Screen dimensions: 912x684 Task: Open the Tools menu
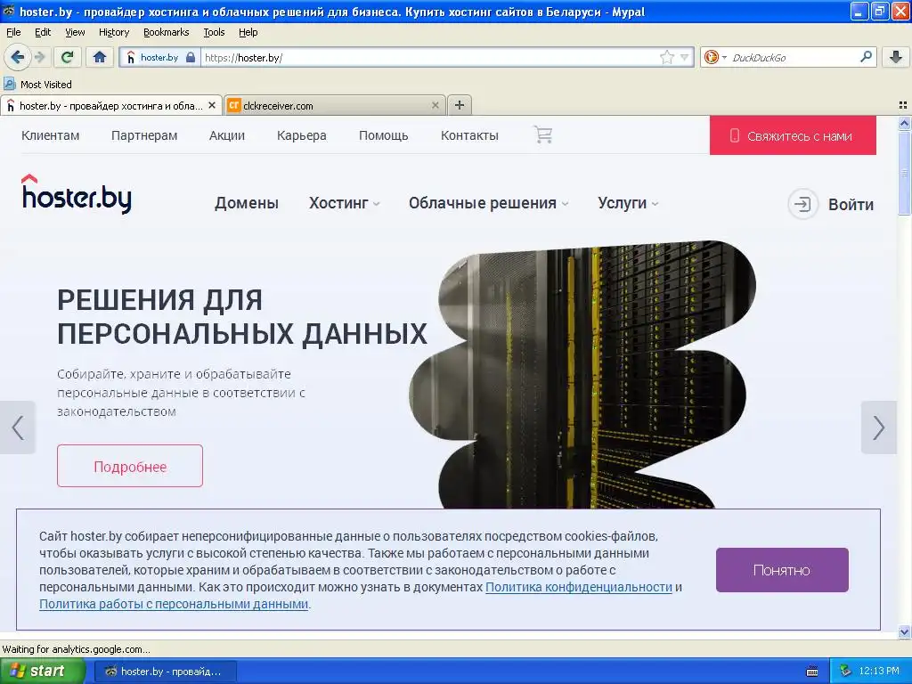tap(214, 32)
